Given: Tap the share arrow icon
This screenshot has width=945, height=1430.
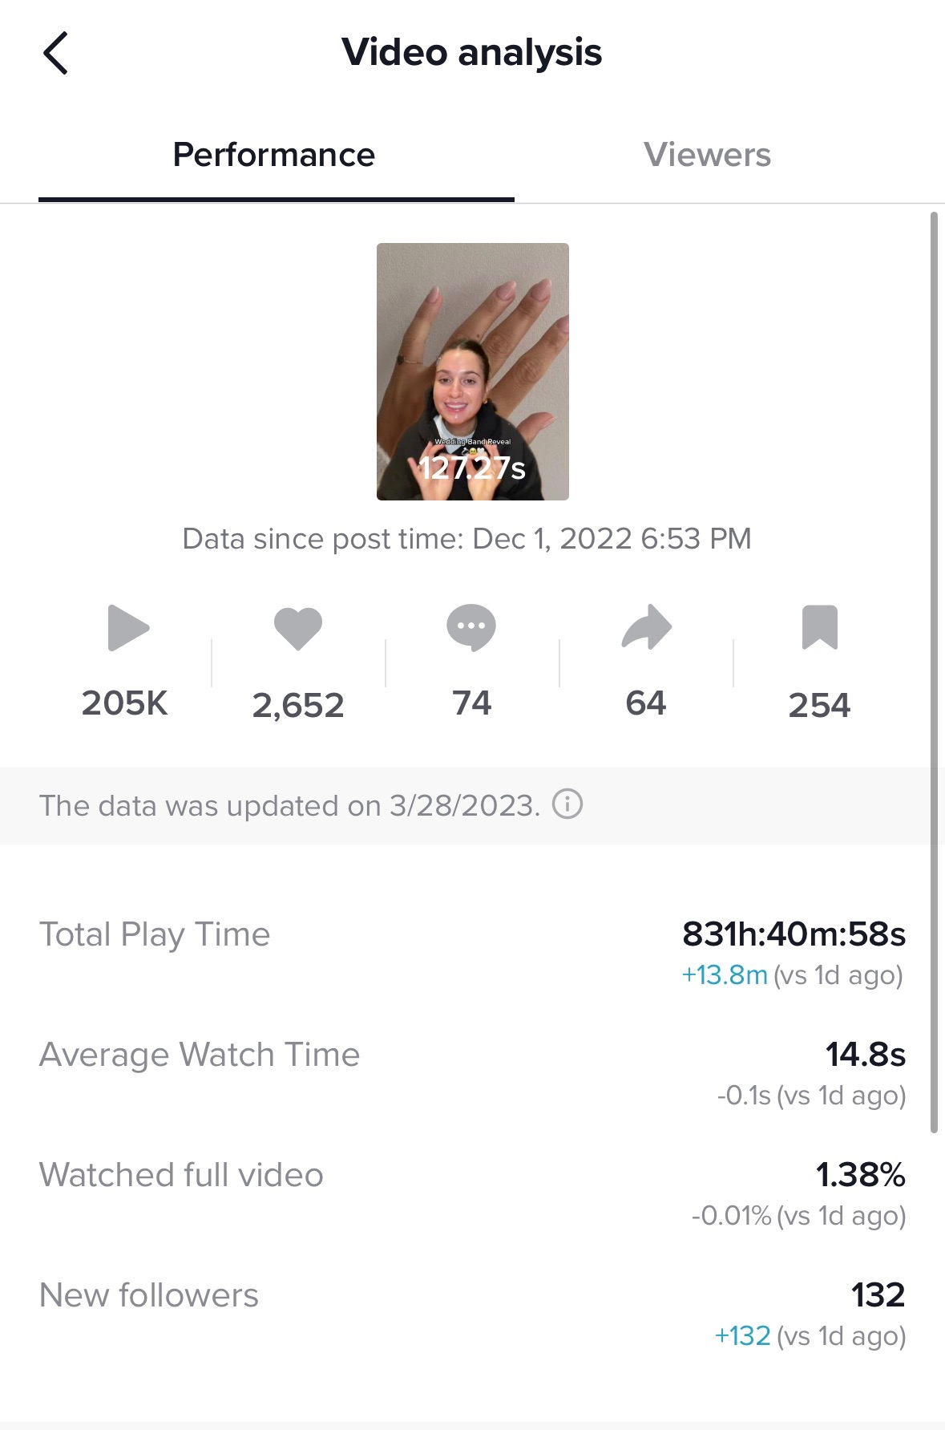Looking at the screenshot, I should (646, 626).
